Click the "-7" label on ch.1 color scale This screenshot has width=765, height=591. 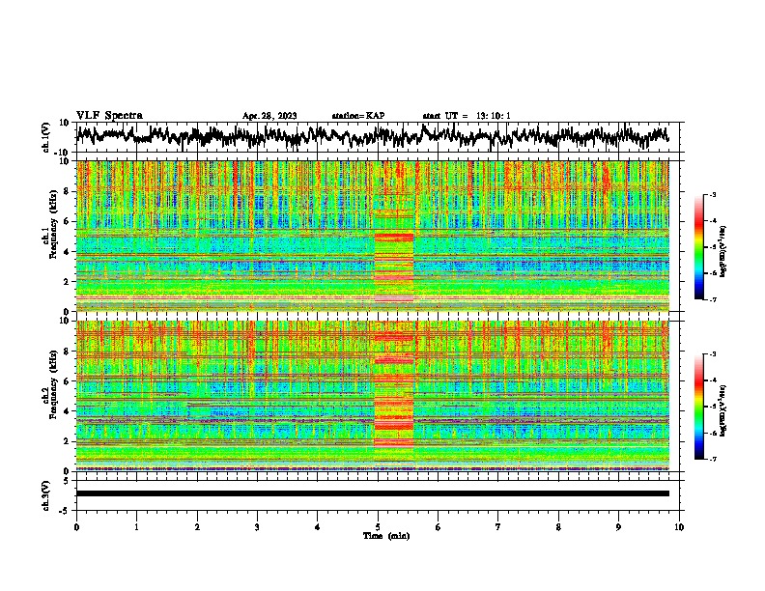[x=713, y=299]
